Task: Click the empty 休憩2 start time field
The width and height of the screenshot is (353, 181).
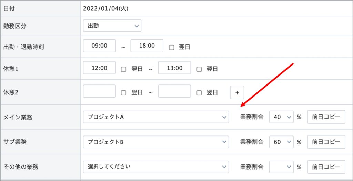Action: pos(99,91)
